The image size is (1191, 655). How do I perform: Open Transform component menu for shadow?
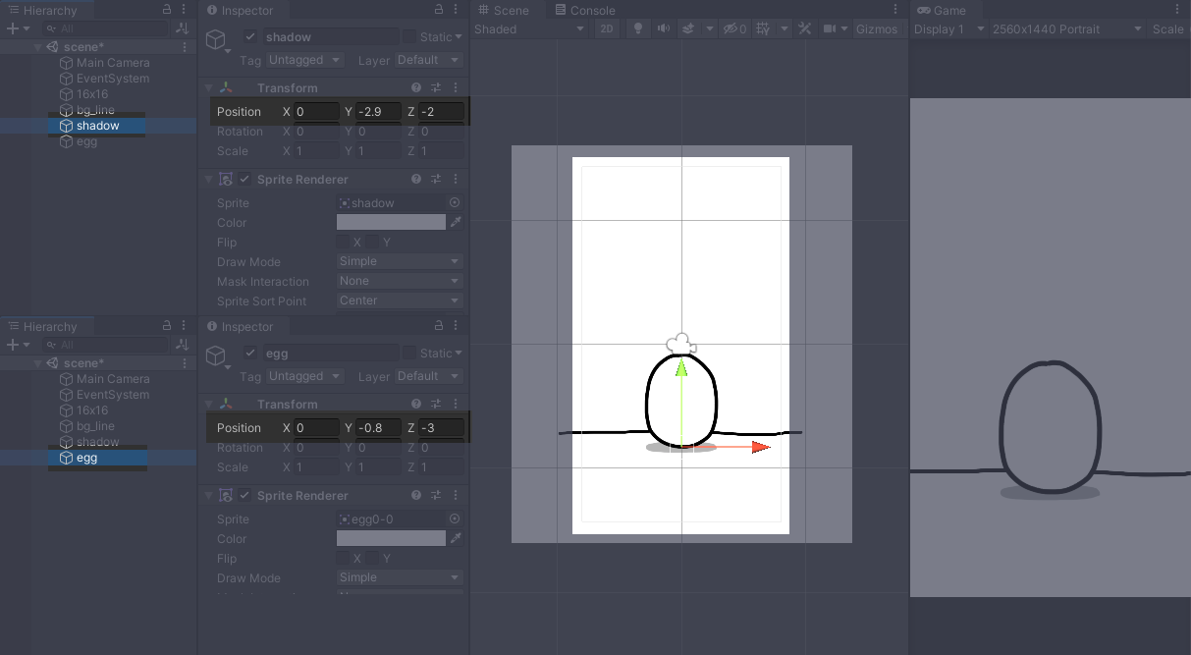[456, 87]
